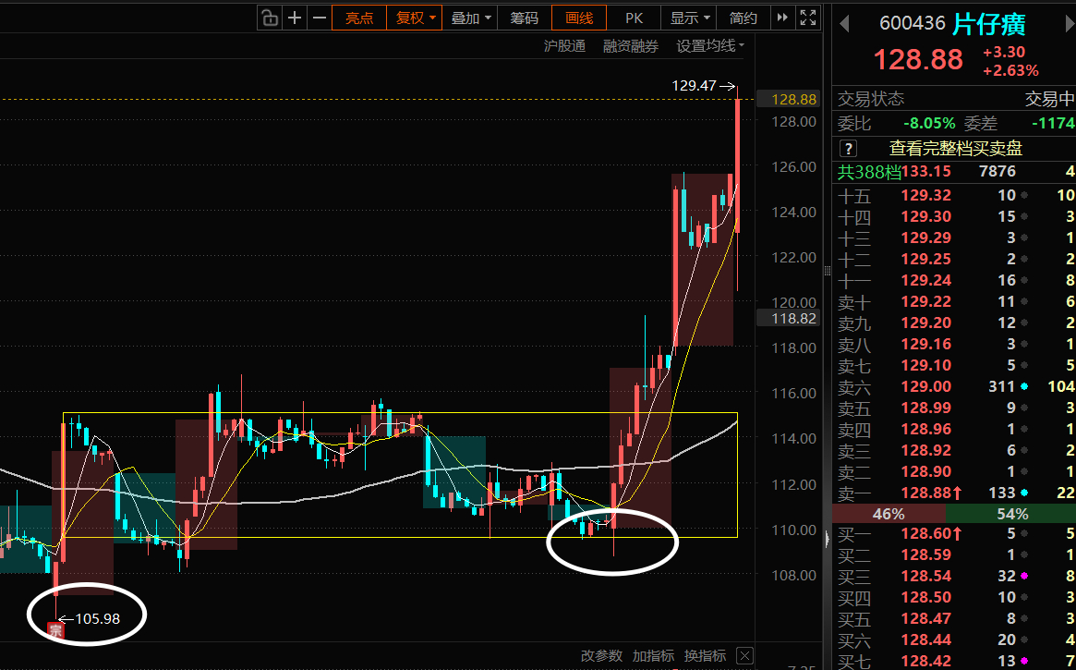Enter full-screen chart mode
This screenshot has width=1076, height=670.
(808, 18)
